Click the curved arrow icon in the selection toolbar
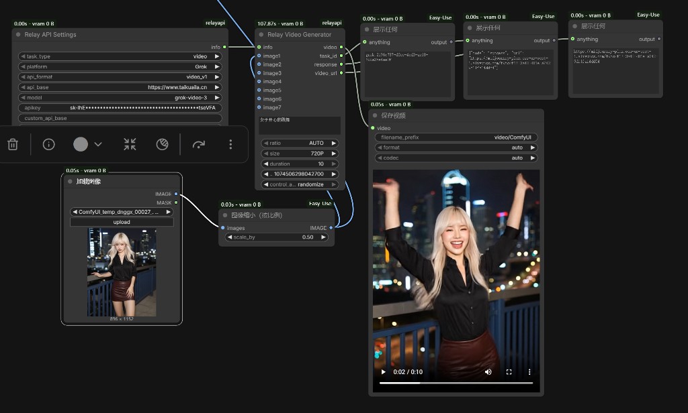The height and width of the screenshot is (413, 688). tap(199, 144)
